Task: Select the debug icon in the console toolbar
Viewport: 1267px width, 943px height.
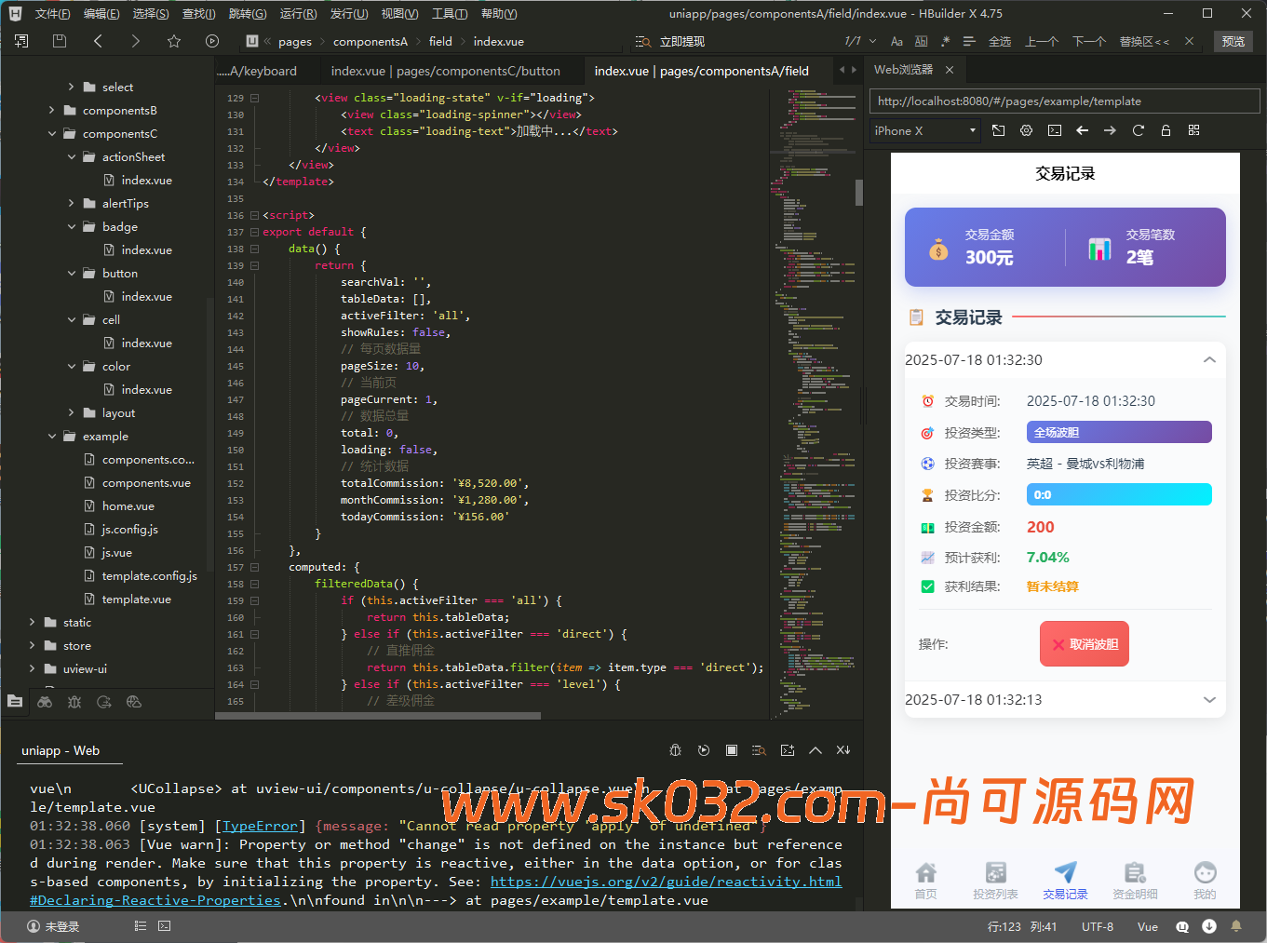Action: click(x=676, y=750)
